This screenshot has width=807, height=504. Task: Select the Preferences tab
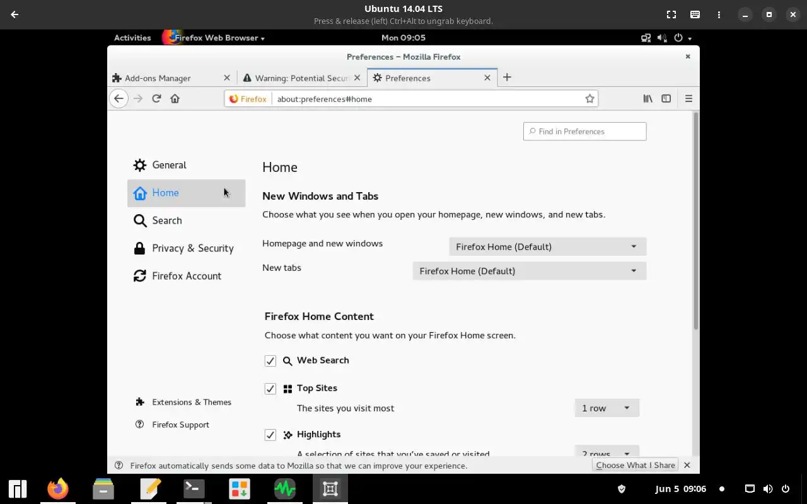point(432,77)
